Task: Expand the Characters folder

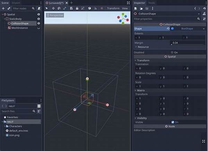Action: pyautogui.click(x=5, y=126)
